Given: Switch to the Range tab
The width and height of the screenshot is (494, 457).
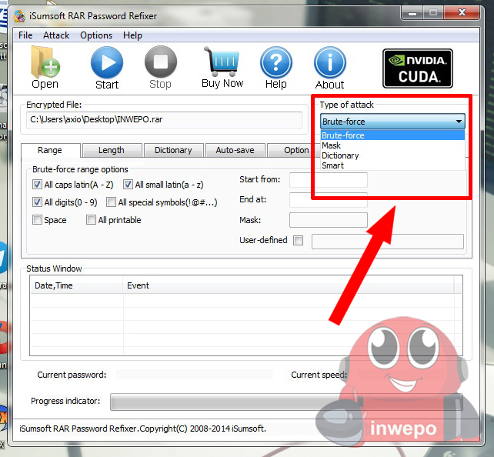Looking at the screenshot, I should [51, 150].
